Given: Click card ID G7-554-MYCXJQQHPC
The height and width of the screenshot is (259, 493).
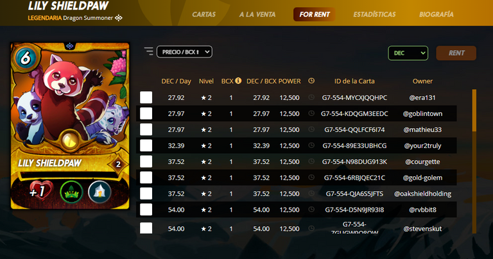Looking at the screenshot, I should click(354, 97).
